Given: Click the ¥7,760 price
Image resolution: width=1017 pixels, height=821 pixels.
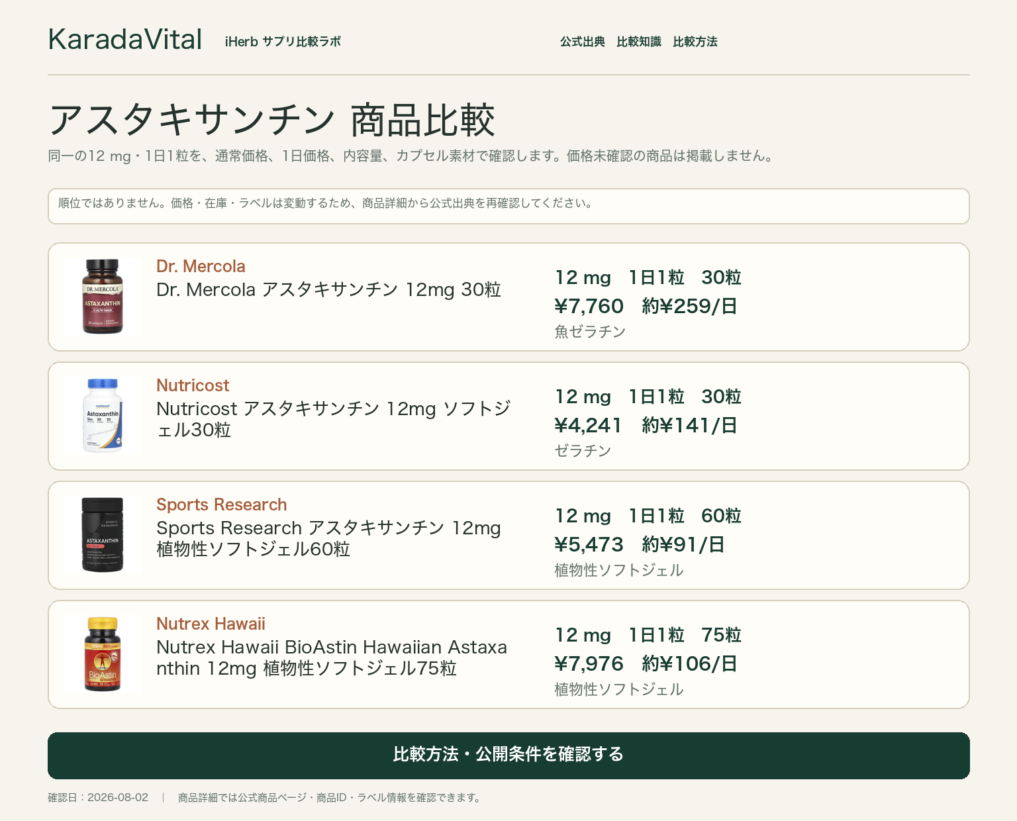Looking at the screenshot, I should point(589,306).
